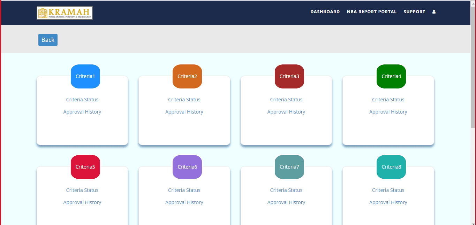This screenshot has width=476, height=225.
Task: Open the Support menu item
Action: click(414, 12)
